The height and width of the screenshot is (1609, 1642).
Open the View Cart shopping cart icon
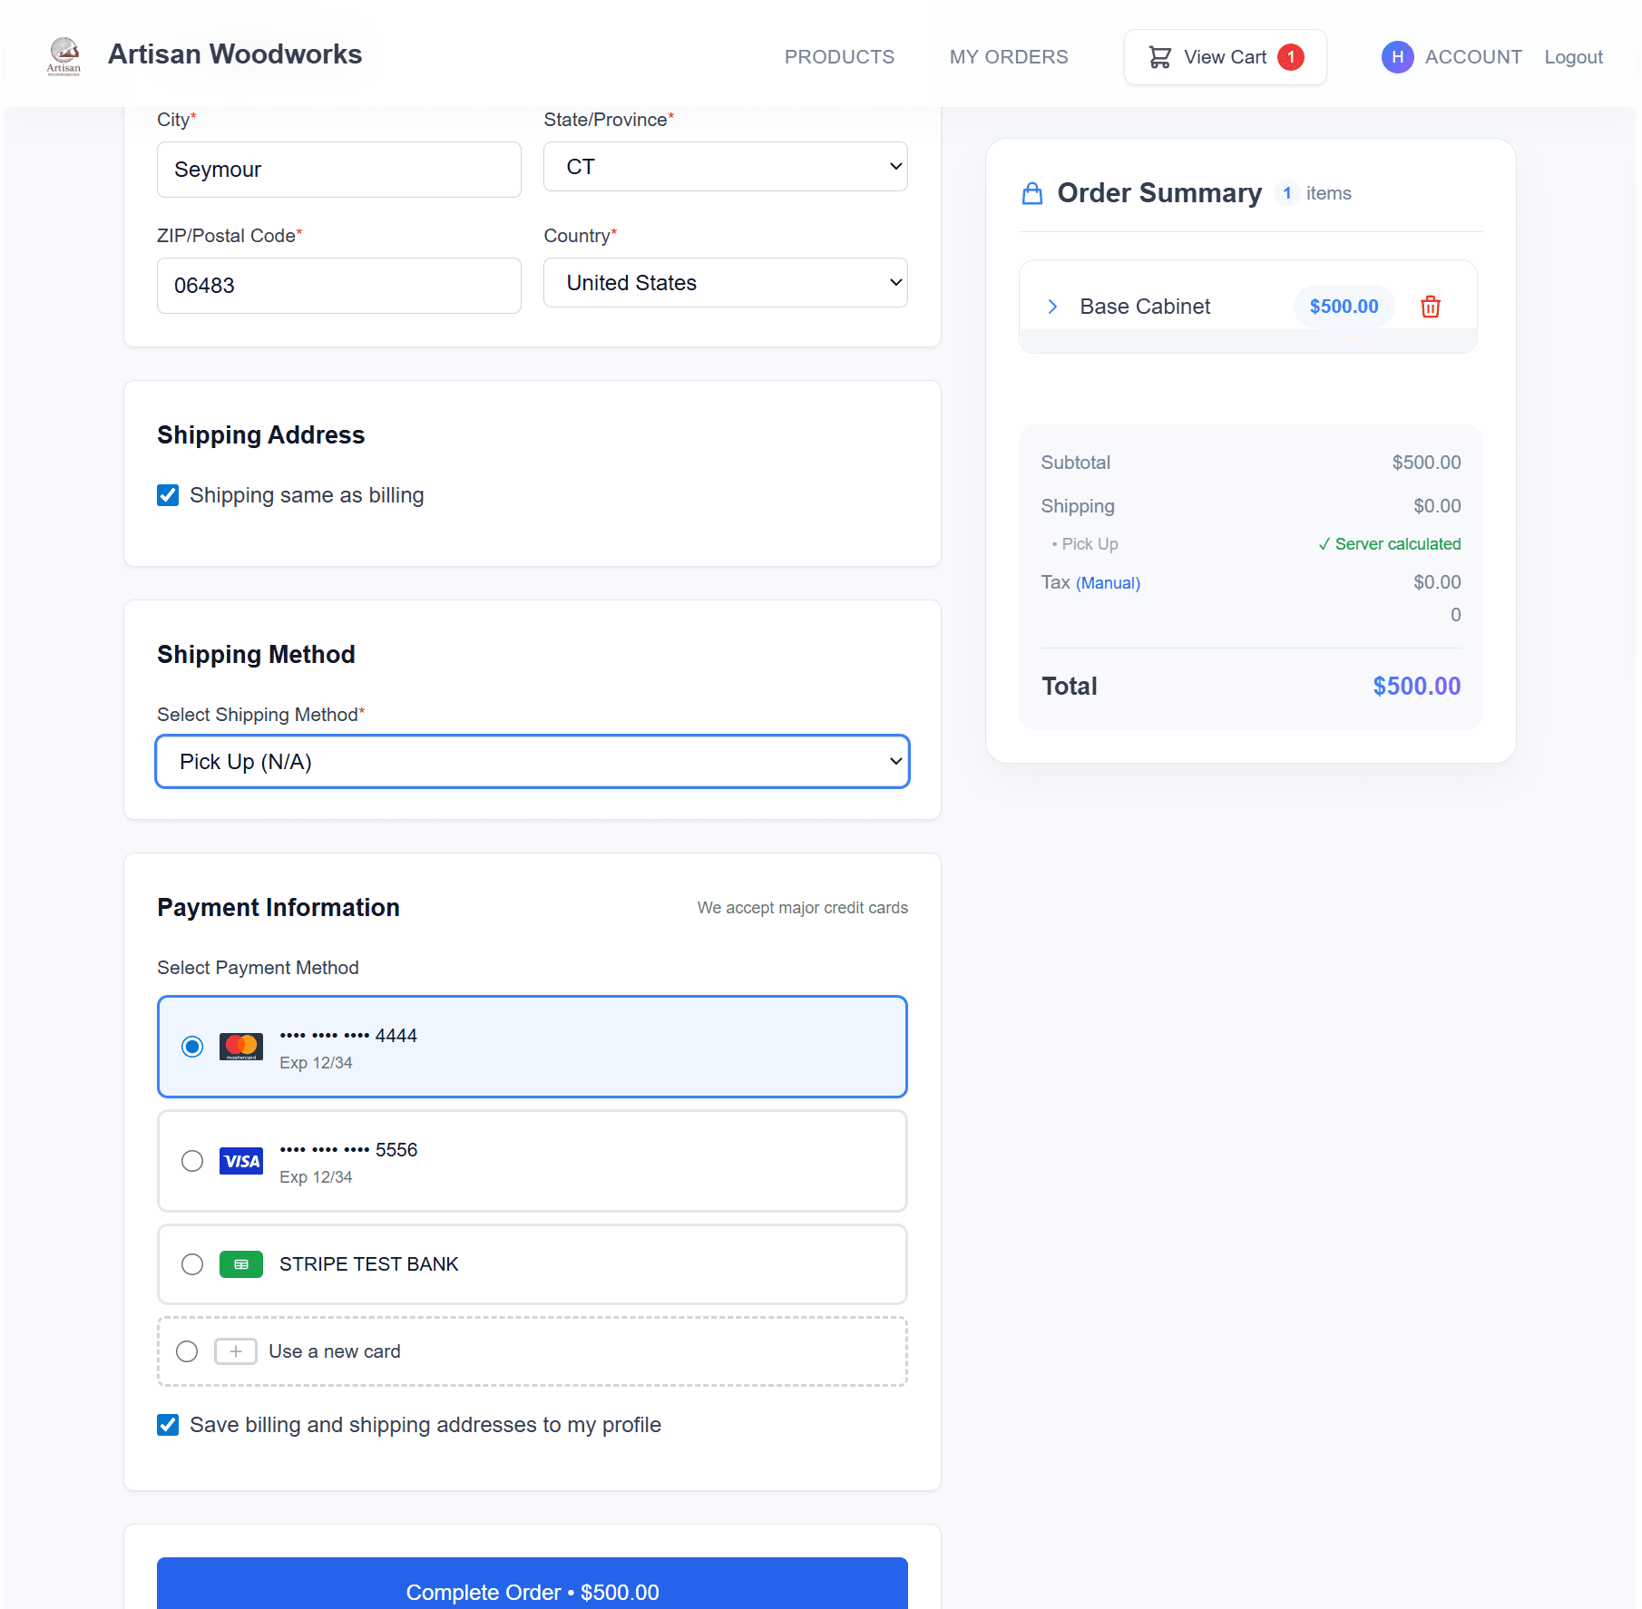[1159, 56]
